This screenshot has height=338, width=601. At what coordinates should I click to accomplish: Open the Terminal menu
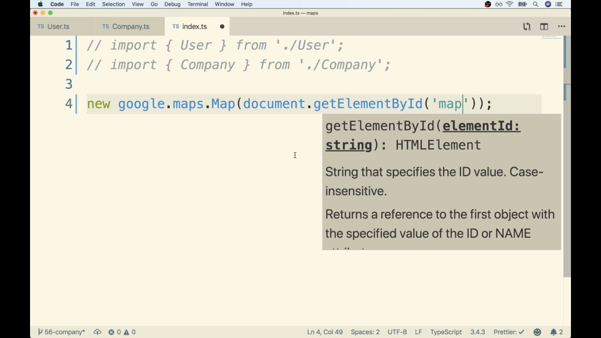(197, 4)
